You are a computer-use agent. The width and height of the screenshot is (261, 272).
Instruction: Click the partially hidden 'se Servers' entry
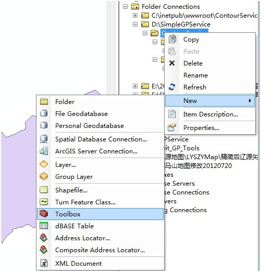pyautogui.click(x=180, y=184)
